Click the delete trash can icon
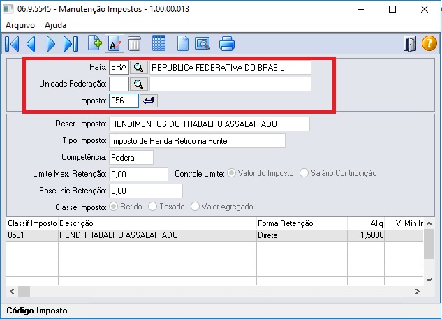This screenshot has width=442, height=319. (134, 44)
